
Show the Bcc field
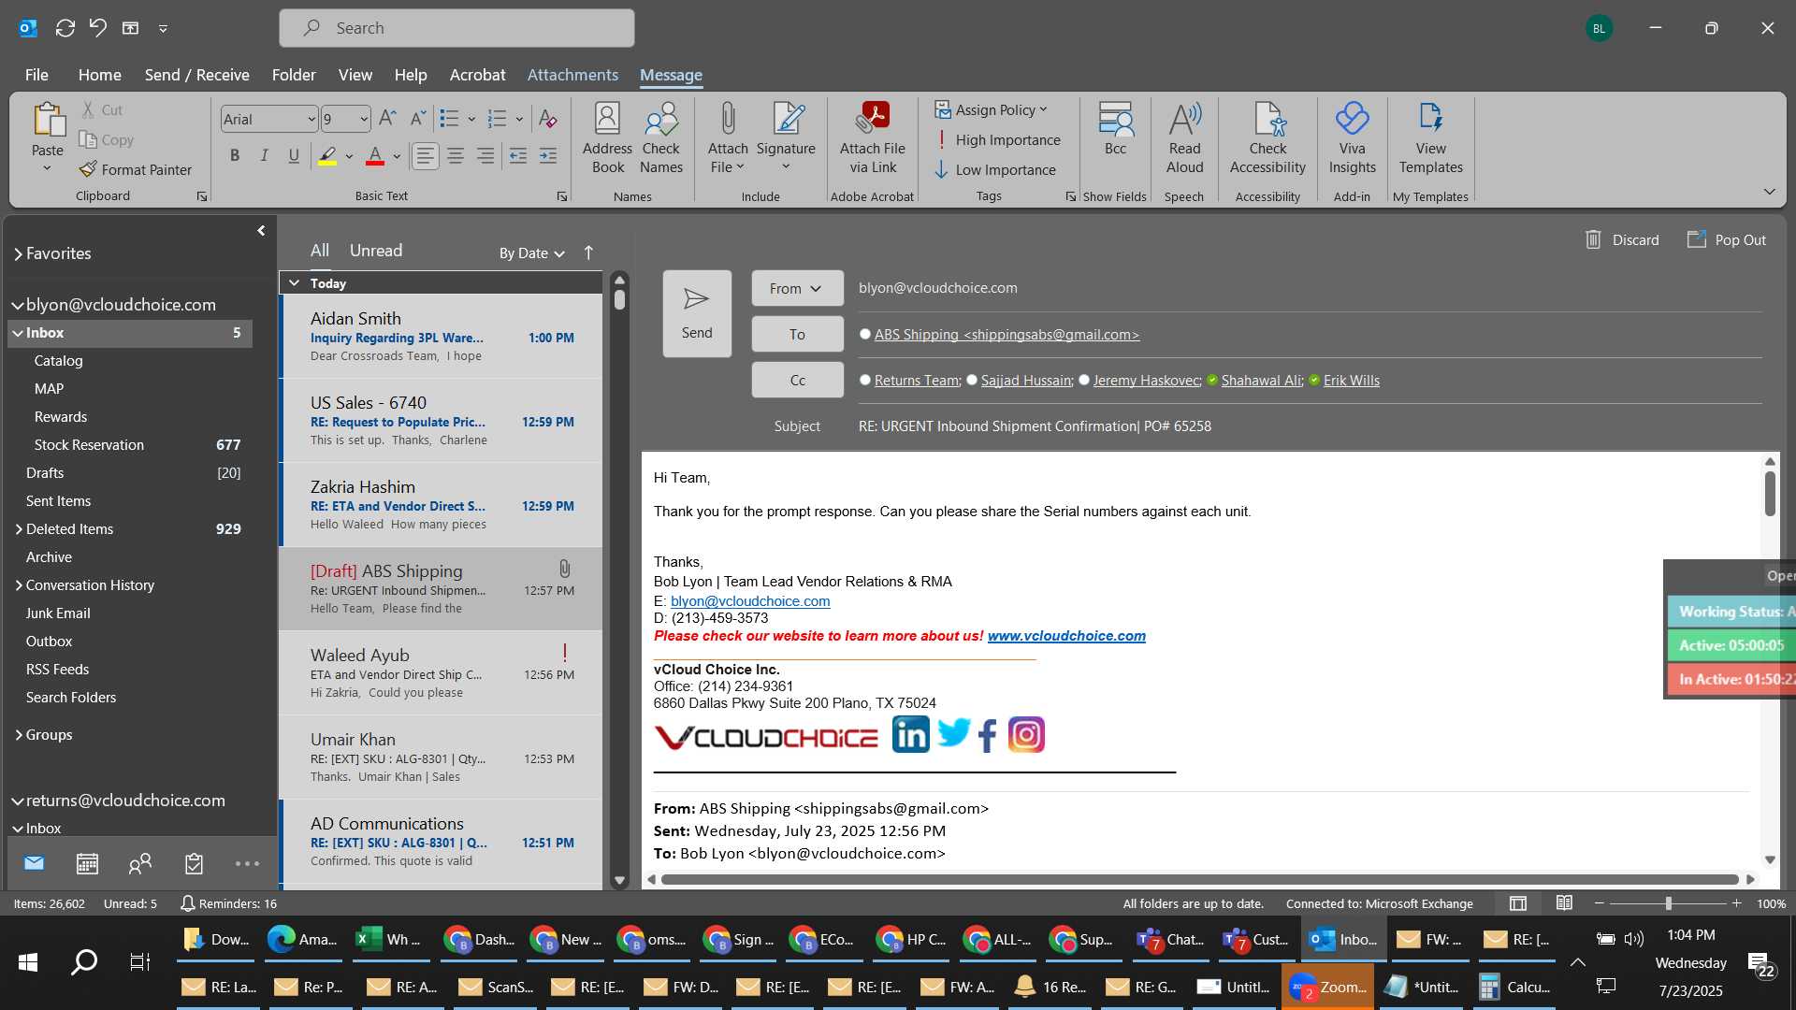click(1115, 129)
